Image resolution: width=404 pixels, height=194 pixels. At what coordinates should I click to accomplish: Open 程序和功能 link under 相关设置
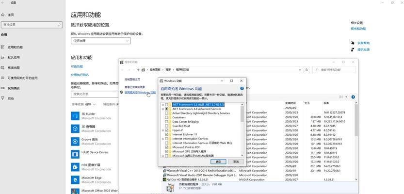(358, 29)
